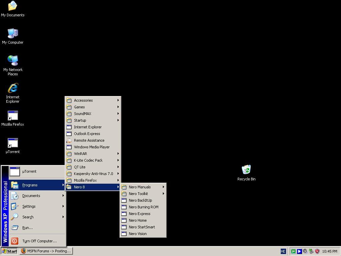Click the Start button on the taskbar
This screenshot has width=341, height=256.
click(x=9, y=251)
